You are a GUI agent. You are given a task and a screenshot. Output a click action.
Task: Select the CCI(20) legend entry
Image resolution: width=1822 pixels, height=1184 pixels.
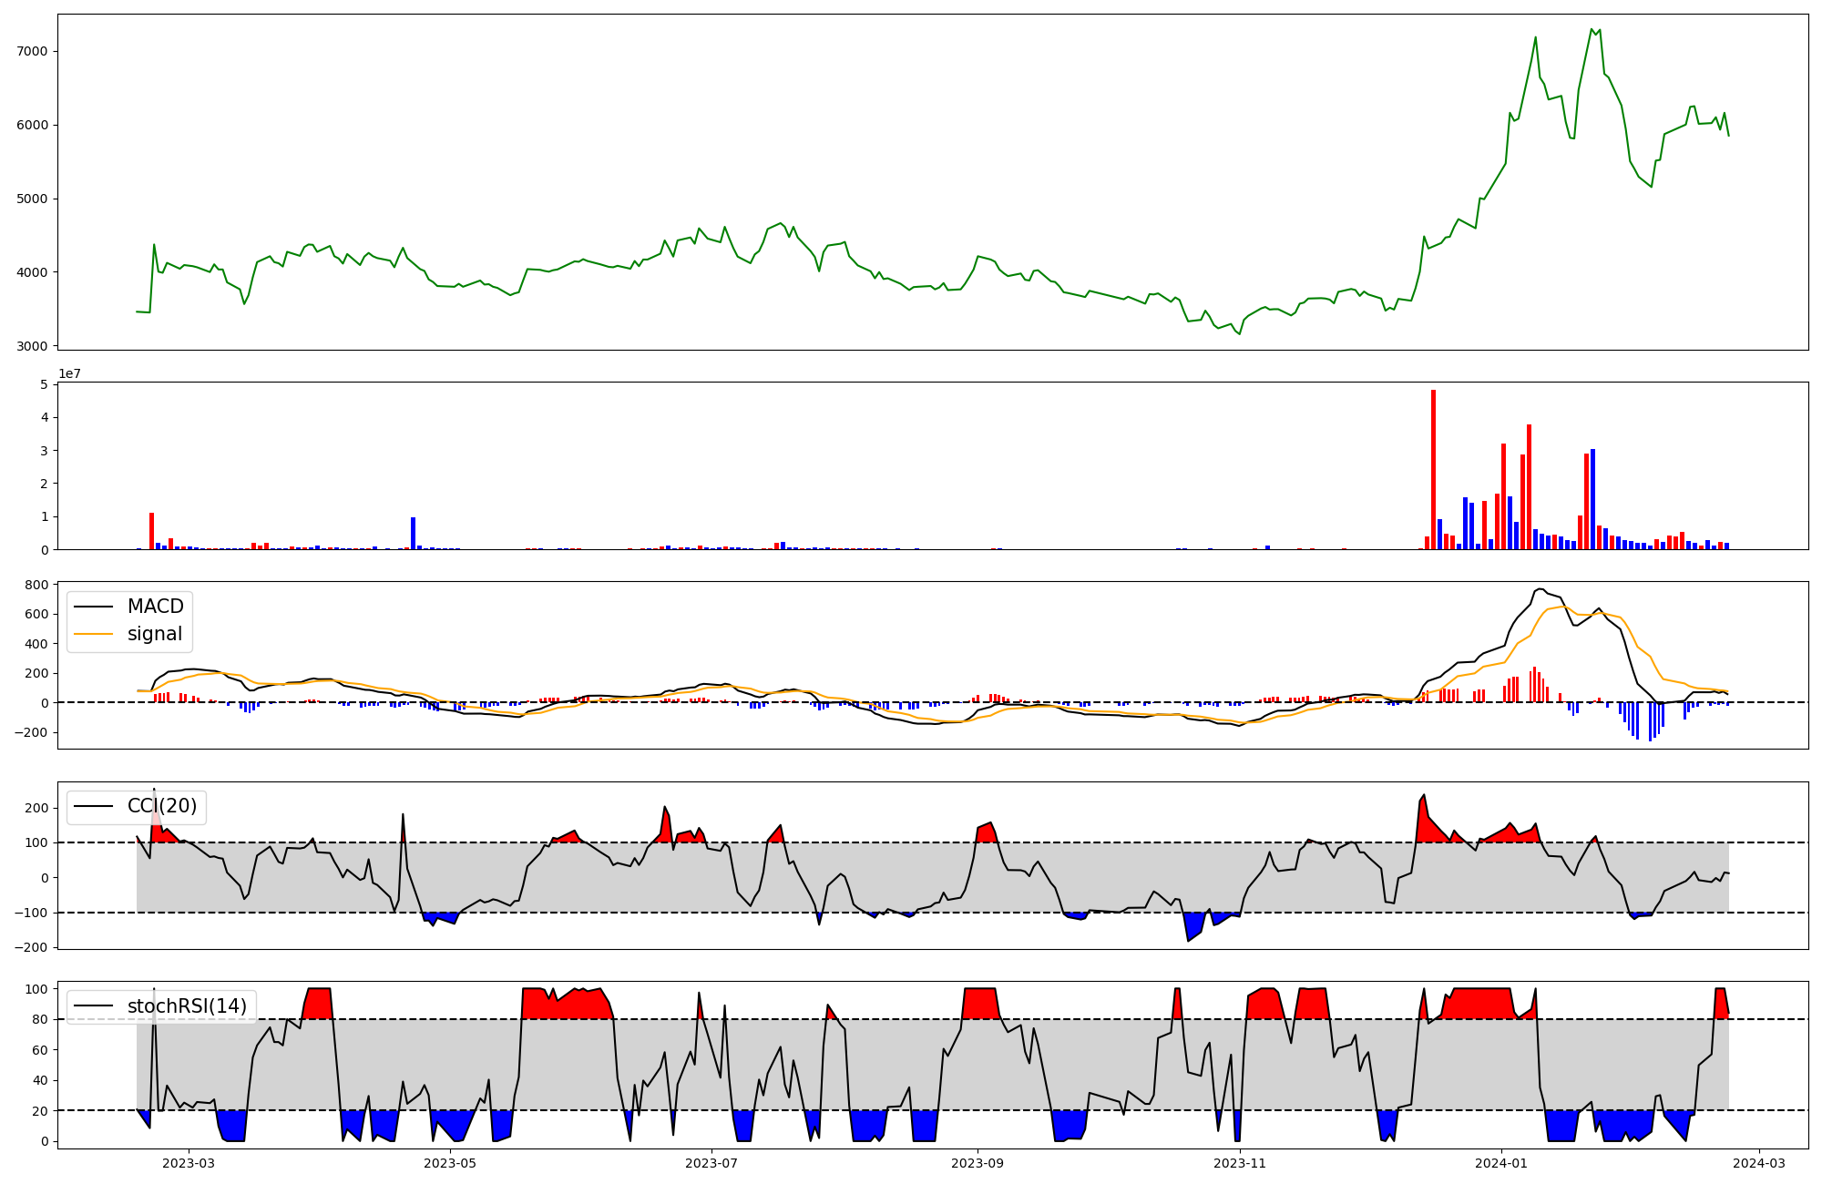point(162,806)
